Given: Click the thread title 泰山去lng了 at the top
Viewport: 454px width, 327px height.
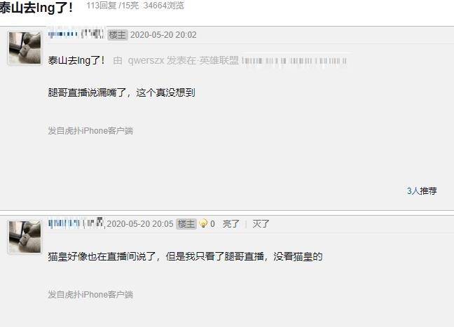Looking at the screenshot, I should 36,8.
